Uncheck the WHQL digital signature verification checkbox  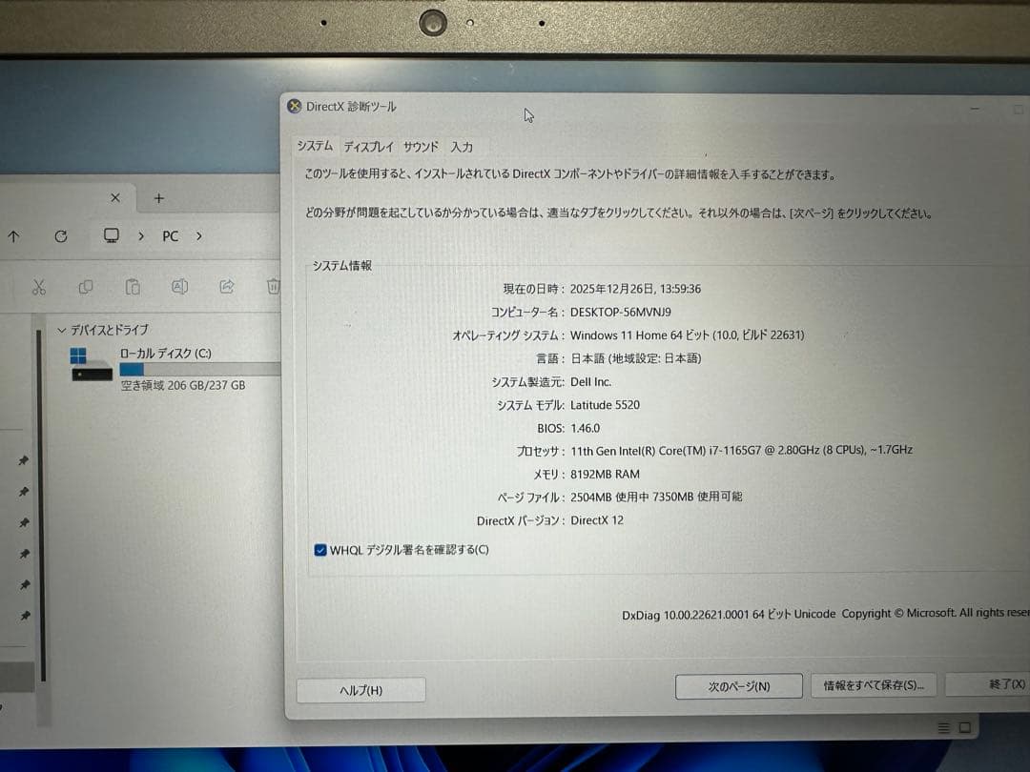pos(320,550)
